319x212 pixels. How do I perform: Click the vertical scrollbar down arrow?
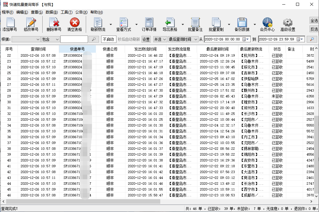pyautogui.click(x=317, y=196)
